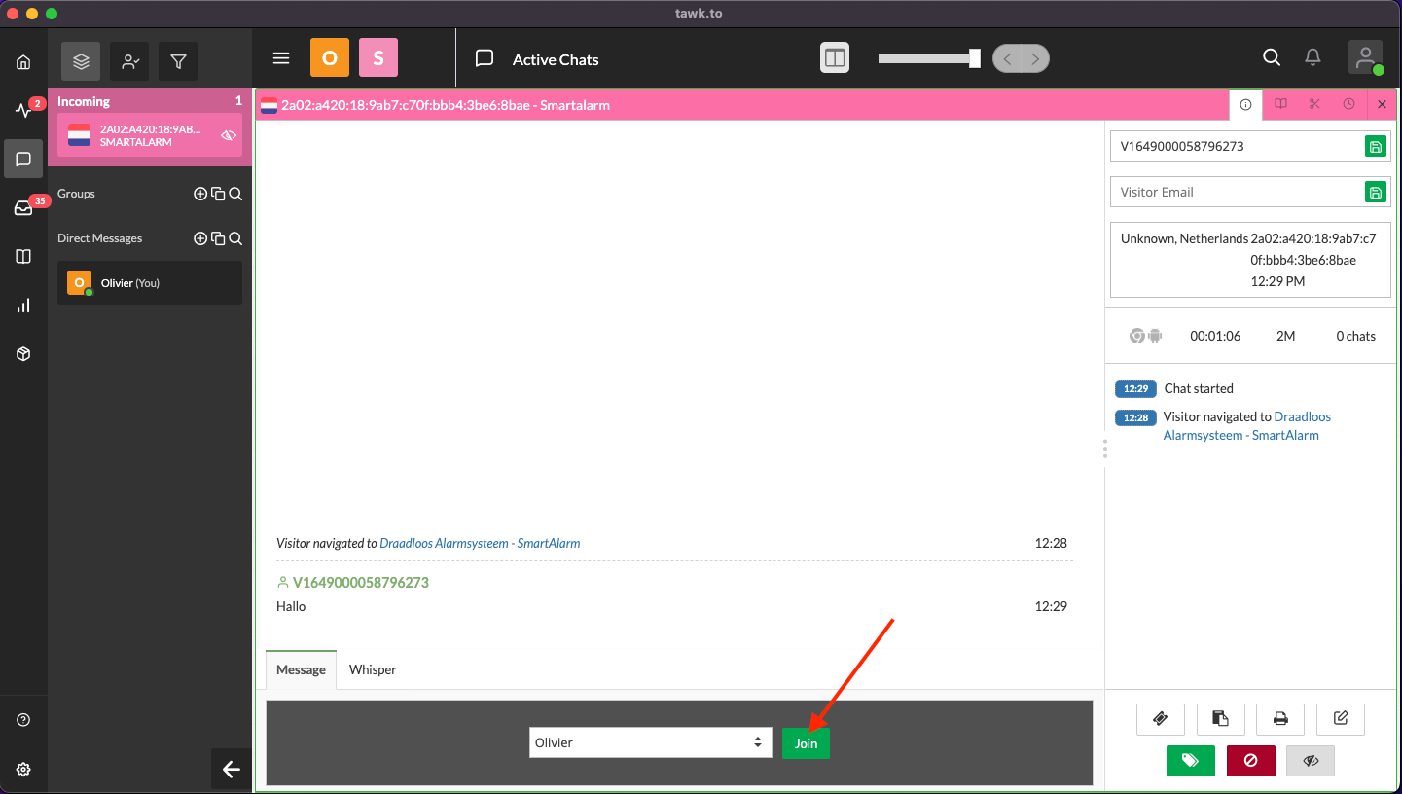This screenshot has height=794, width=1402.
Task: Switch to visitor info details tab
Action: click(1245, 104)
